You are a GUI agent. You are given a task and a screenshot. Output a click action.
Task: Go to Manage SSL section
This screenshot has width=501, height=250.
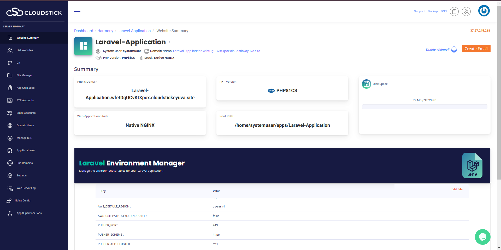click(x=24, y=138)
